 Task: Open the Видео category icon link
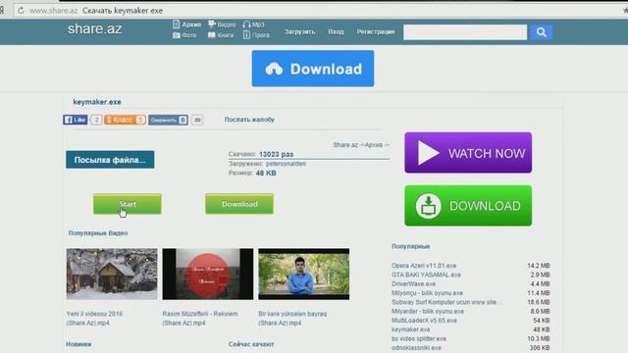pos(222,25)
